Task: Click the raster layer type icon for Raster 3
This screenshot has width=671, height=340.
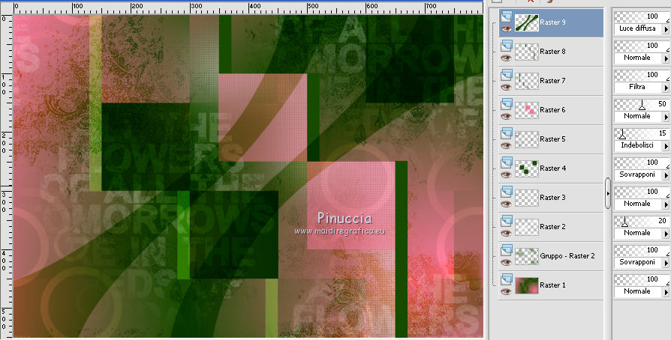Action: [x=506, y=192]
